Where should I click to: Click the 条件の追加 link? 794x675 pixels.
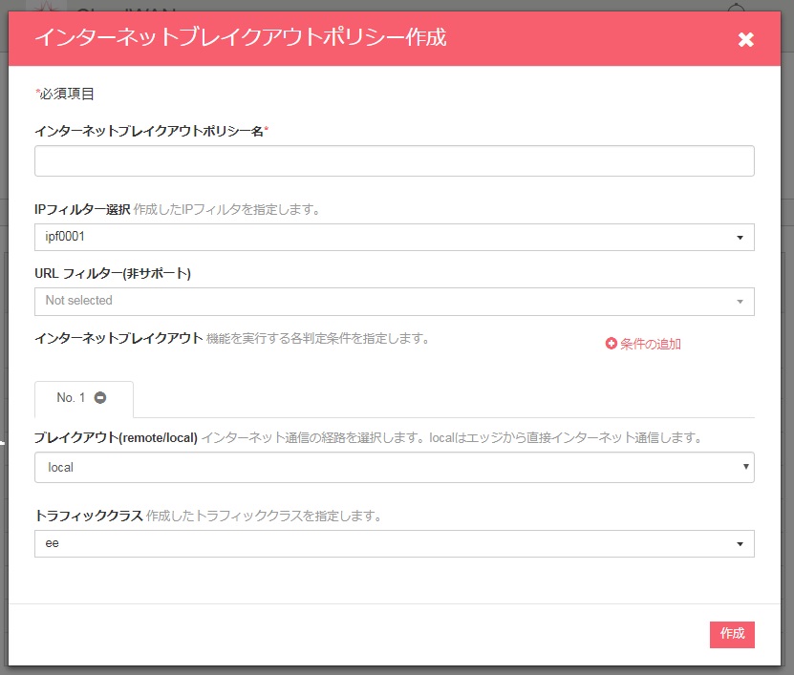pos(650,344)
